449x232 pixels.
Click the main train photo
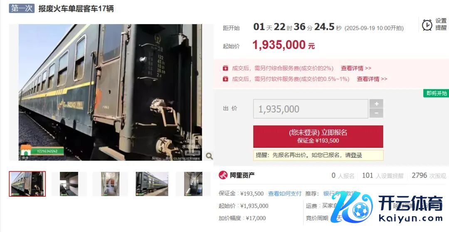click(110, 92)
